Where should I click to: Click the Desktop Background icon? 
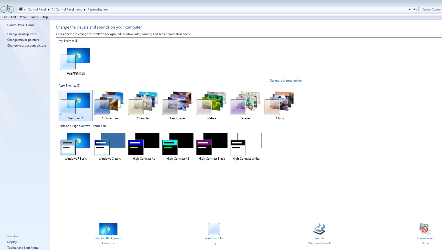click(x=108, y=229)
